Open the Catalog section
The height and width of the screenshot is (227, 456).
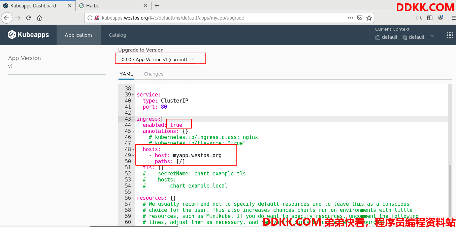pos(118,35)
